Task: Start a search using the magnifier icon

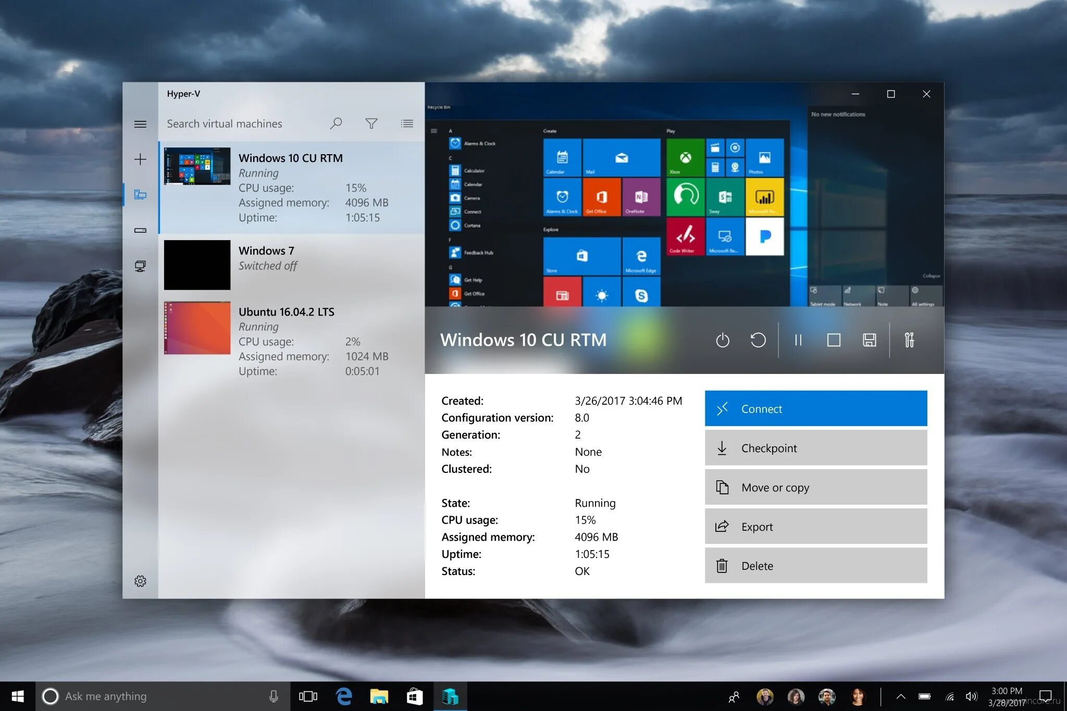Action: pos(336,123)
